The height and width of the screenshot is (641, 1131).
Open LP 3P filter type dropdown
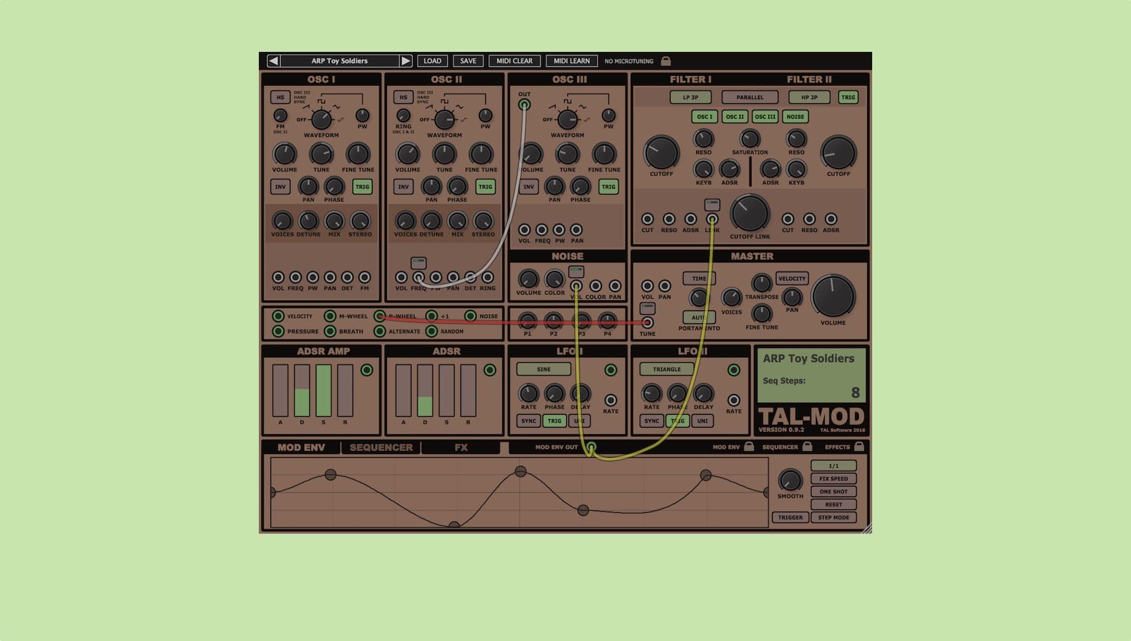click(690, 97)
